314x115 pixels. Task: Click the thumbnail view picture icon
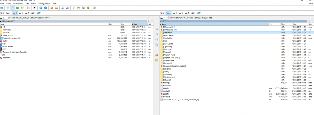[x=17, y=8]
